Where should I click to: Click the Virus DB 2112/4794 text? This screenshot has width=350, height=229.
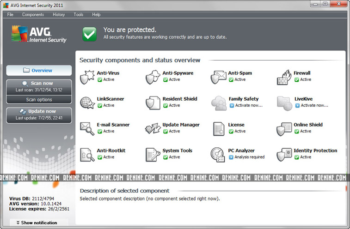[32, 199]
